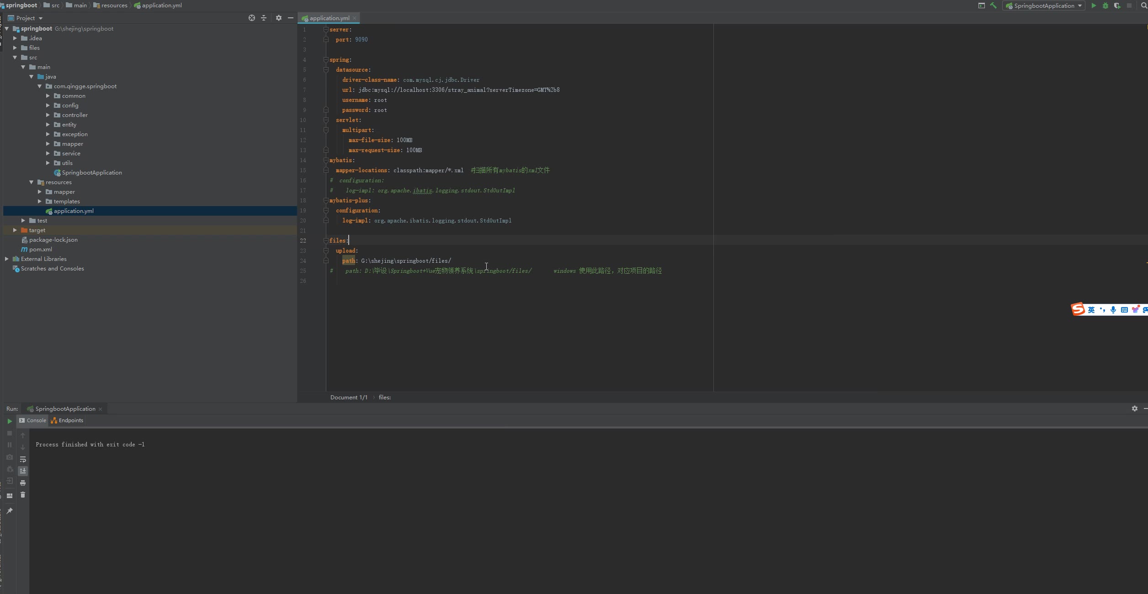Screen dimensions: 1148x594
Task: Print console output with the printer icon
Action: (23, 483)
